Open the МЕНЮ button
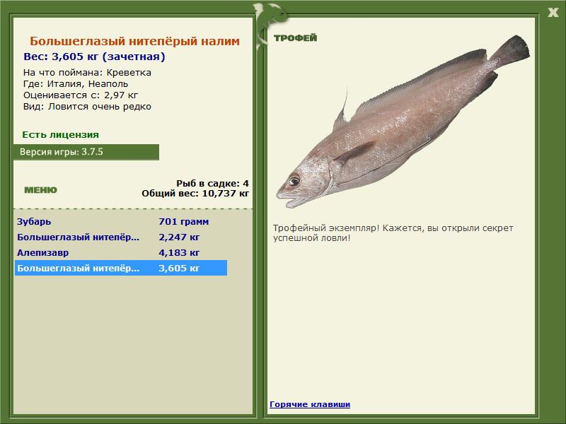Image resolution: width=566 pixels, height=424 pixels. coord(40,190)
